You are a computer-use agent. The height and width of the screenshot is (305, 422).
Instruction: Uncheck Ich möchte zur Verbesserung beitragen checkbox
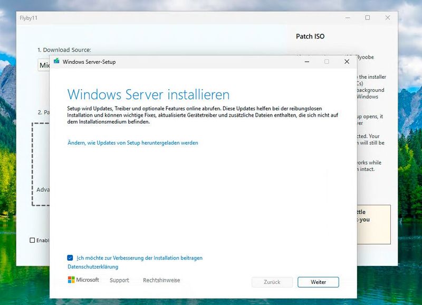pos(70,258)
